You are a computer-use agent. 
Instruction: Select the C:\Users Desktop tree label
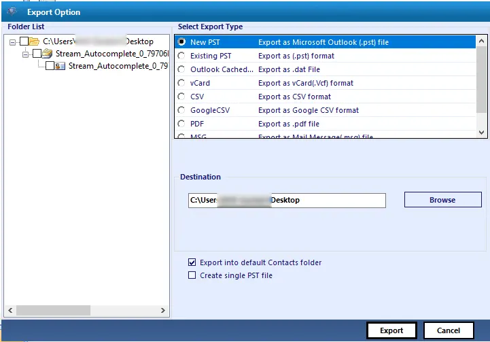click(98, 41)
